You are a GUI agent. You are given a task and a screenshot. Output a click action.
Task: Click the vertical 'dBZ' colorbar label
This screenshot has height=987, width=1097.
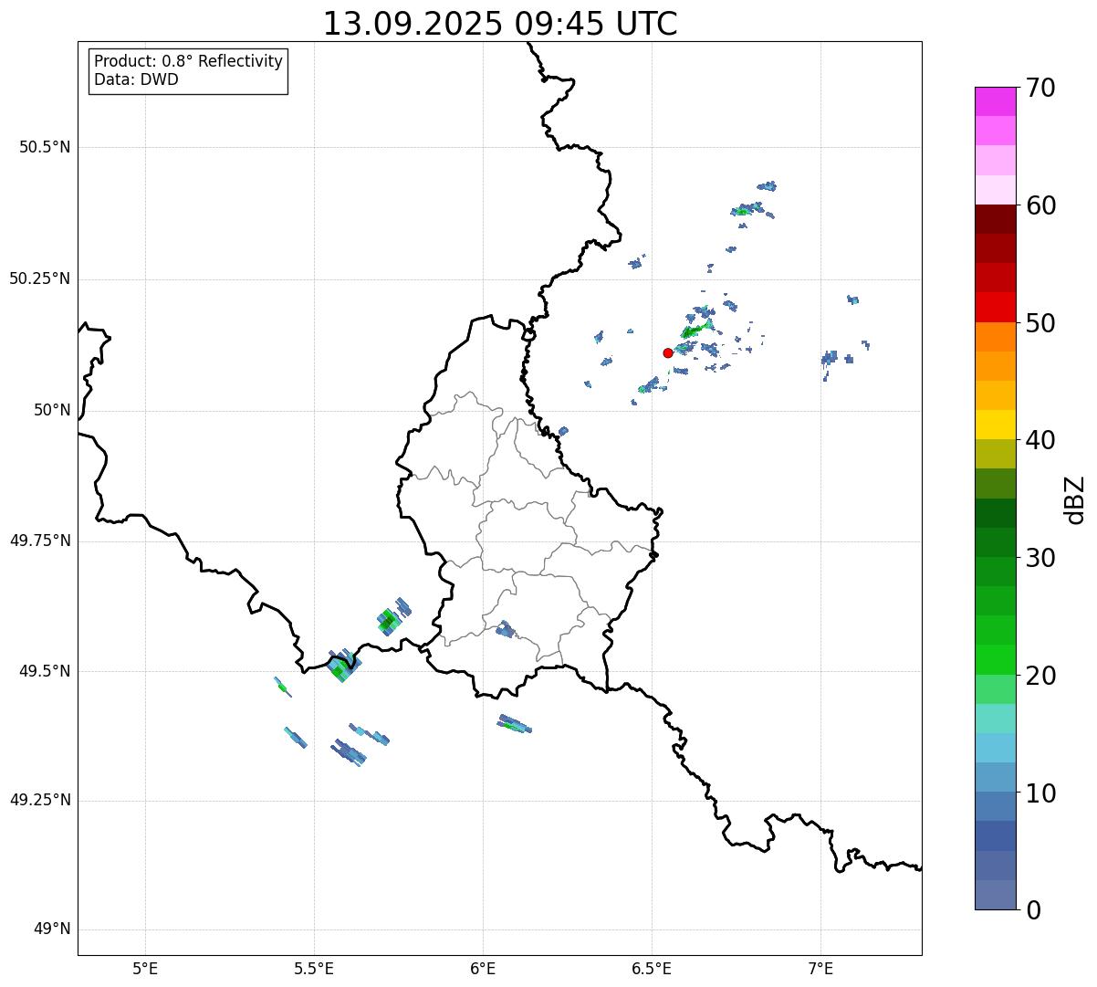point(1075,499)
